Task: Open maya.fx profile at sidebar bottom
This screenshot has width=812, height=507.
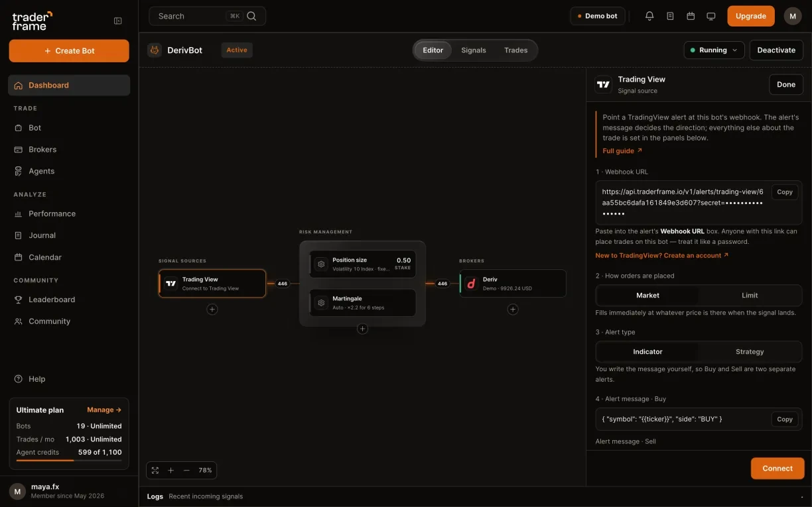Action: point(69,491)
